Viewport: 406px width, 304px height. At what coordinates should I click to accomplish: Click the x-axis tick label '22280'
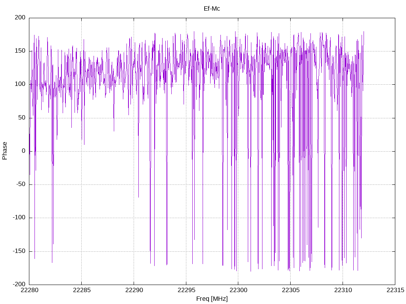(29, 290)
